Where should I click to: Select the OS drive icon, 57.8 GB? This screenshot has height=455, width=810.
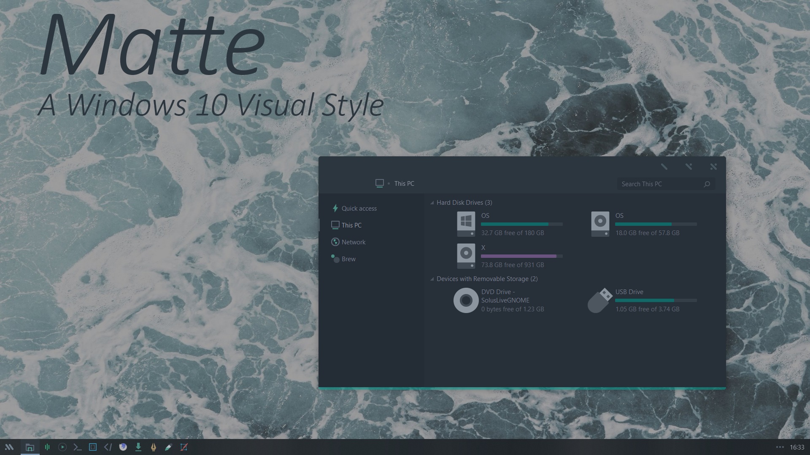[600, 224]
